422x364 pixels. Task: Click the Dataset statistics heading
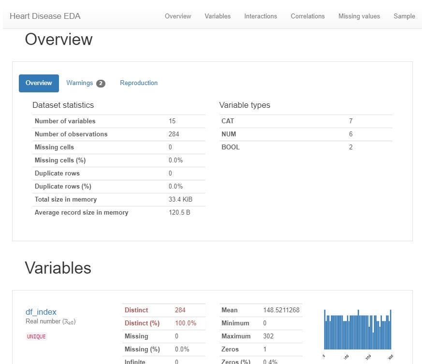[x=63, y=105]
